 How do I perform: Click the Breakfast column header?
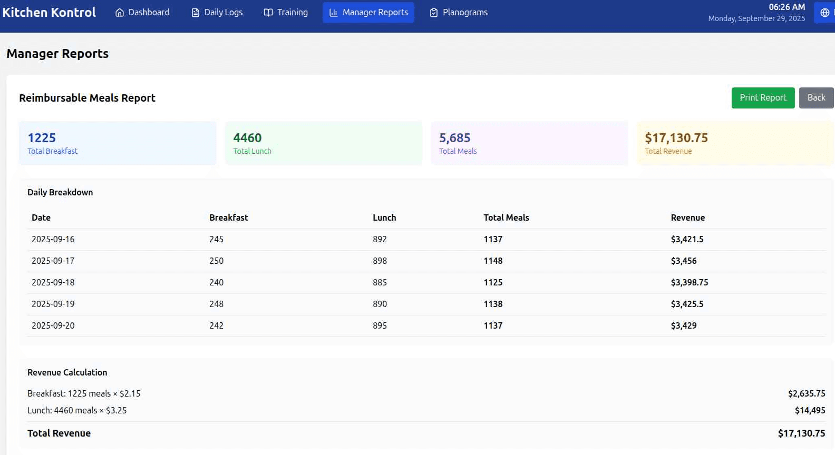click(228, 218)
